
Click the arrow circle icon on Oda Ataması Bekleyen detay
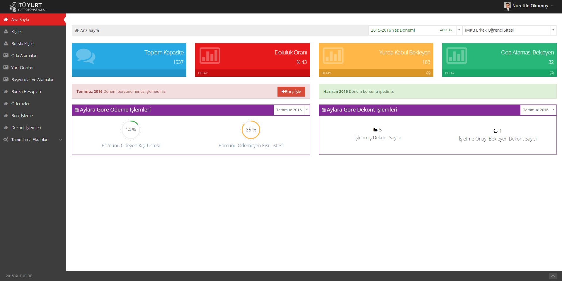click(x=551, y=73)
